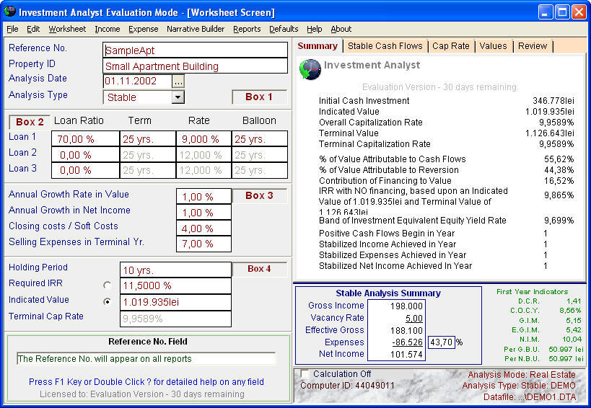Switch to the Values tab
Image resolution: width=591 pixels, height=408 pixels.
click(493, 46)
